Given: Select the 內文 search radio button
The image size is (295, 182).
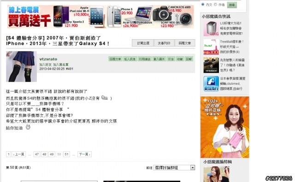Looking at the screenshot, I should (x=203, y=5).
